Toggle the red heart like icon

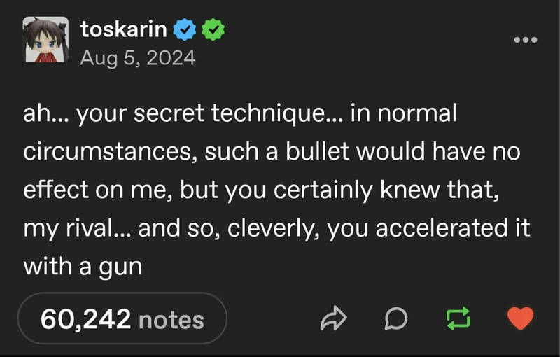pos(520,318)
